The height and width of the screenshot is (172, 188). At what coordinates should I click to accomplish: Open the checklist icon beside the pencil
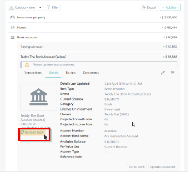(x=172, y=73)
